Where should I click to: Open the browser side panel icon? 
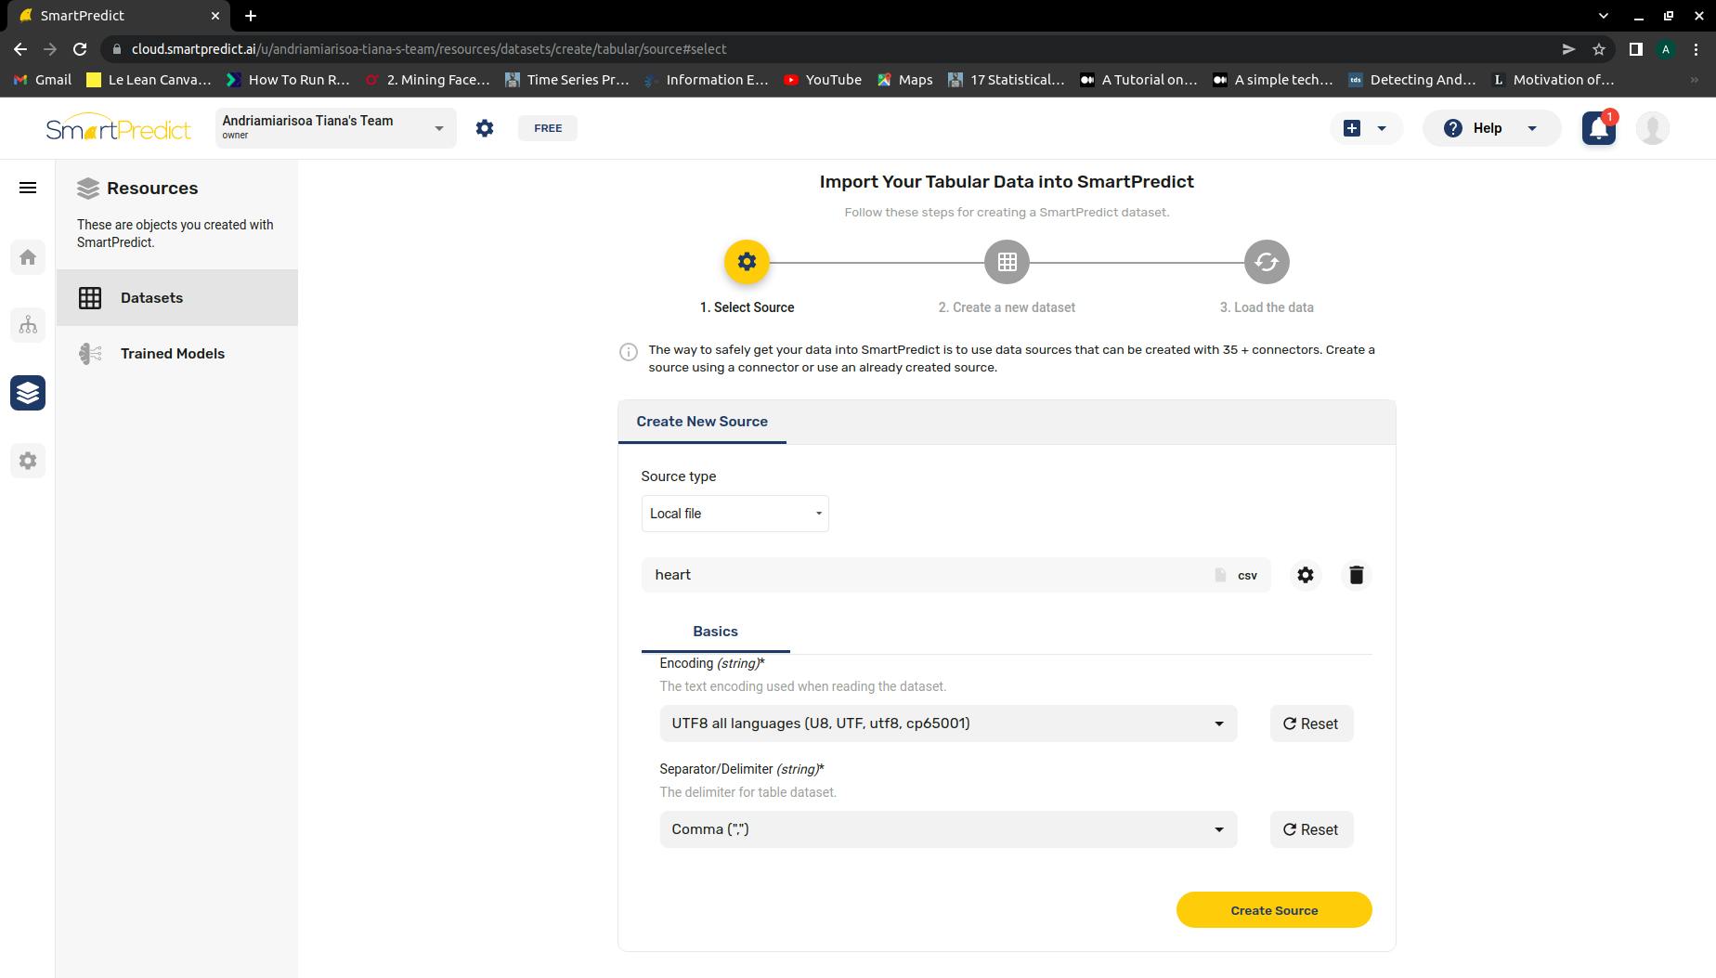click(x=1636, y=49)
